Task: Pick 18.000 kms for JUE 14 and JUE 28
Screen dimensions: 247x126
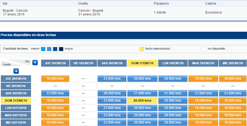Action: click(55, 79)
